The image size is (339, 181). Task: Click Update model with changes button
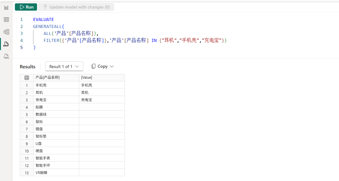coord(76,7)
